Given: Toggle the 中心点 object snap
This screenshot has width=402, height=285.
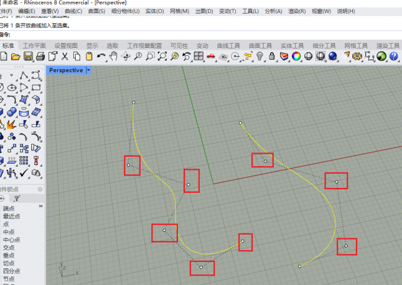Looking at the screenshot, I should click(12, 239).
